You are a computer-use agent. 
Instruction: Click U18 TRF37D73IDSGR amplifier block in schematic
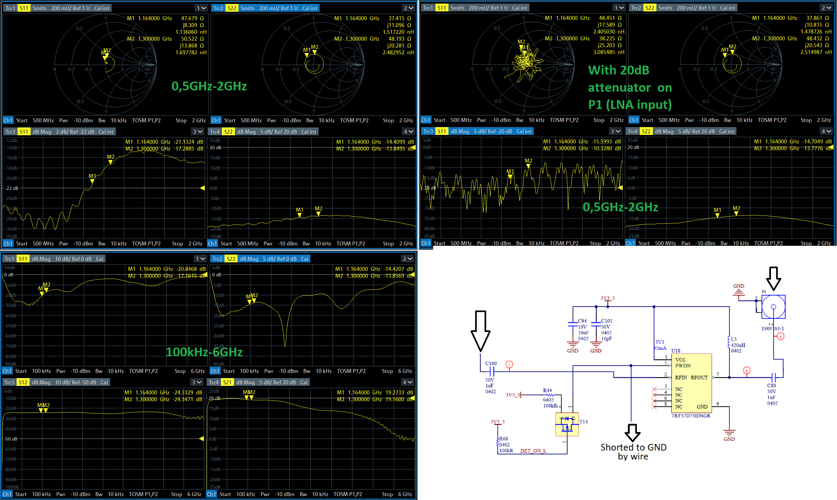(692, 383)
